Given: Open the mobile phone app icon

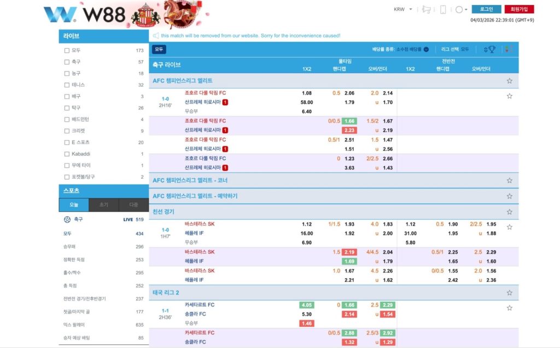Looking at the screenshot, I should (x=443, y=9).
